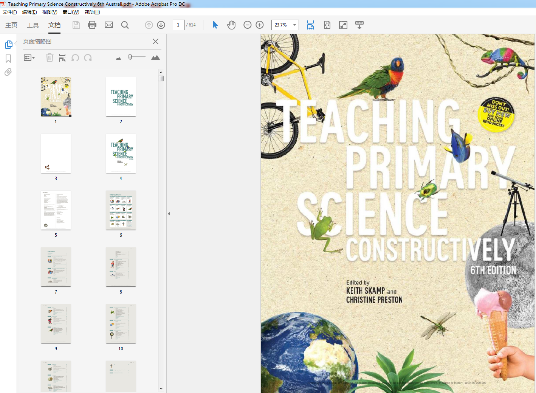Image resolution: width=536 pixels, height=393 pixels.
Task: Open the zoom percentage dropdown arrow
Action: pos(295,25)
